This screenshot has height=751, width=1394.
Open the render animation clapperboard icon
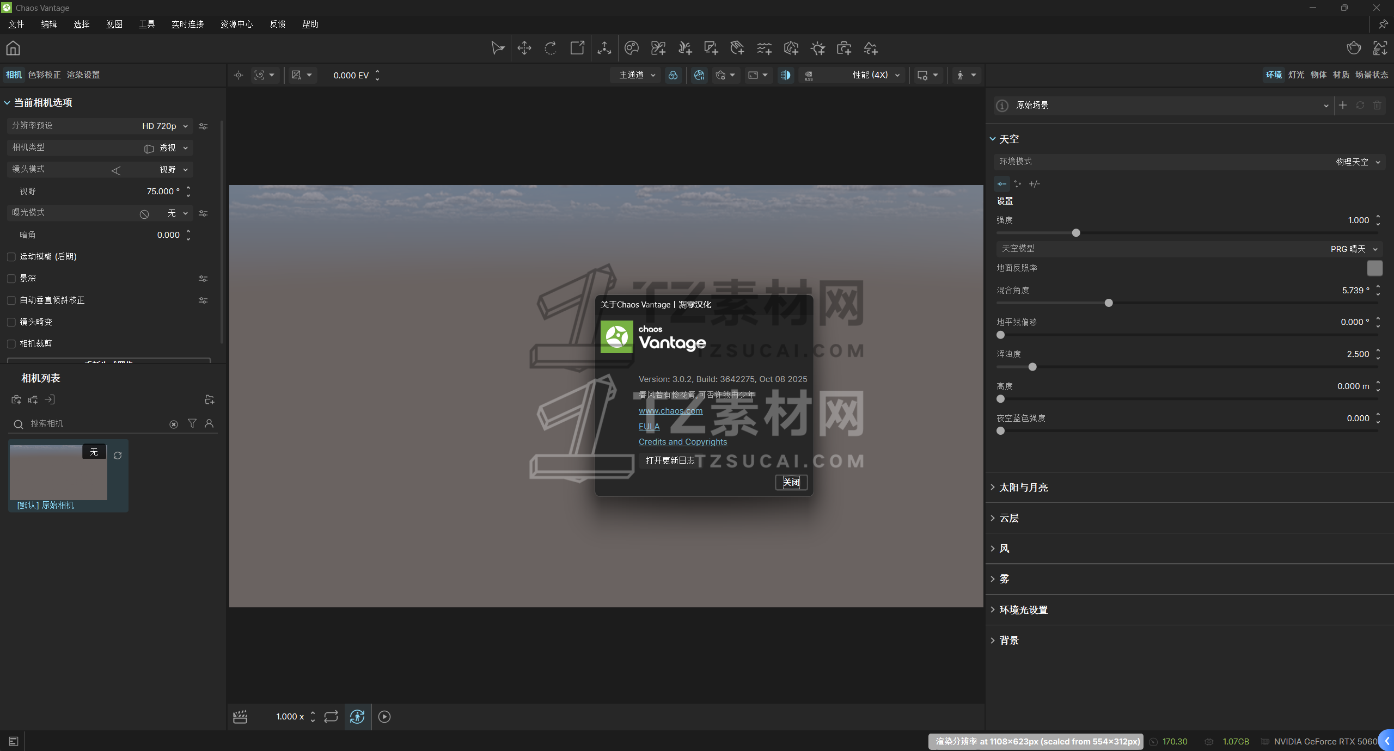click(240, 717)
